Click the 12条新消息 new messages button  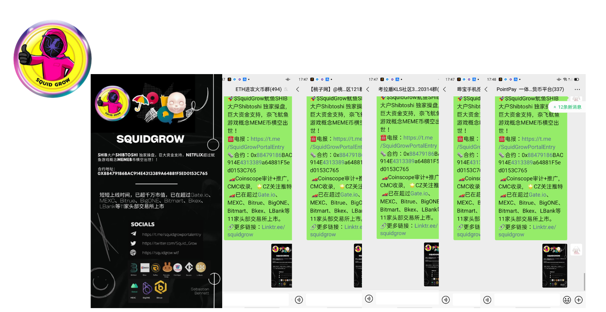[x=567, y=107]
